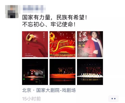Tap the blurred profile avatar of poster

tap(12, 12)
